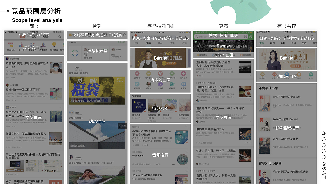The image size is (328, 184).
Task: Open the 英语学习 icon in 喜马拉雅FM
Action: [x=137, y=84]
